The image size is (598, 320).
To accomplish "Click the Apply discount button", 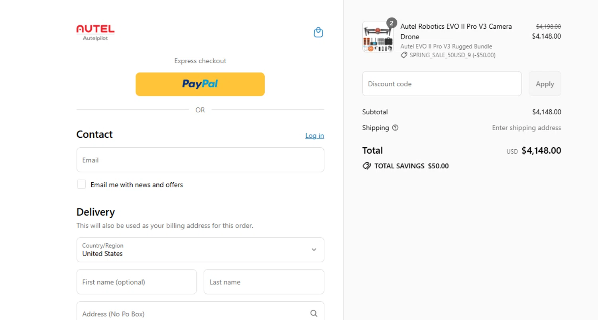I will point(545,84).
